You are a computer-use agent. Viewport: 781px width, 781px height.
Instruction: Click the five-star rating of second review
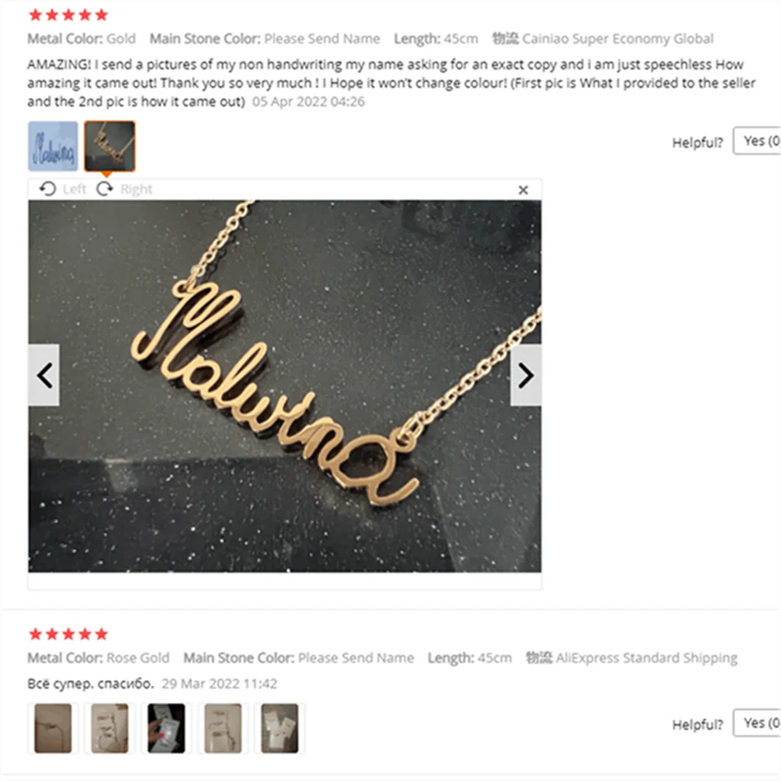[x=68, y=634]
